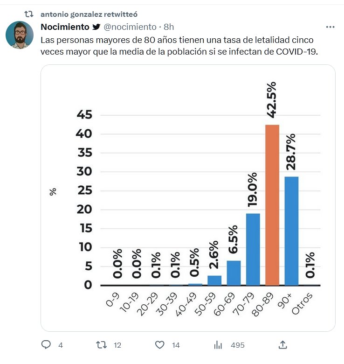Open the Nocimiento display name link
The image size is (344, 364).
click(65, 27)
